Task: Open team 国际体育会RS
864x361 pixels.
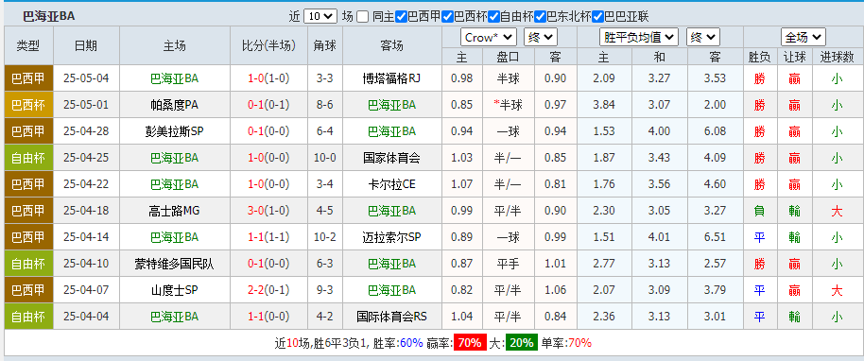Action: point(391,317)
